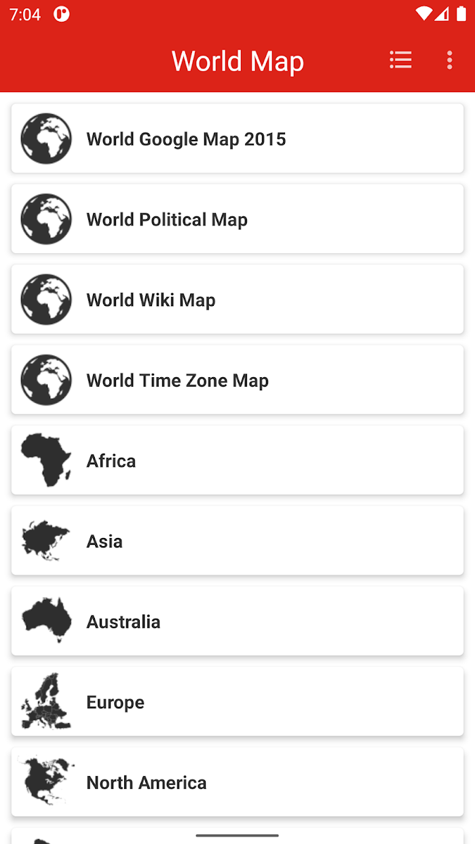Select the Asia list label

click(104, 541)
